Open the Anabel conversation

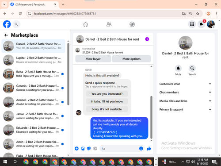[34, 102]
